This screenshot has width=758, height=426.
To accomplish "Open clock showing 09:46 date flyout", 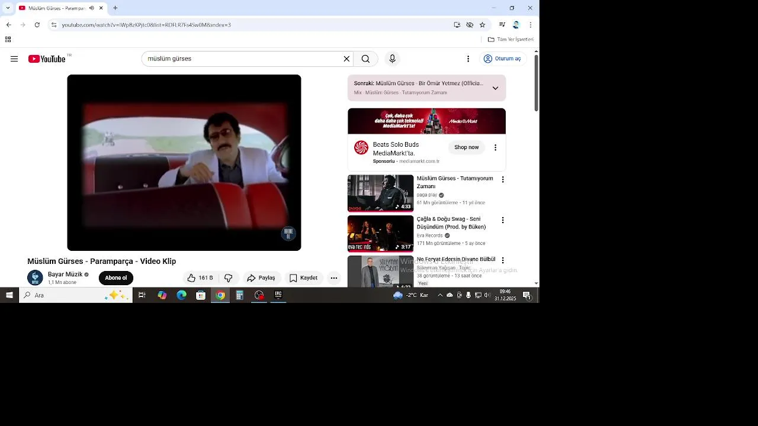I will pos(505,295).
